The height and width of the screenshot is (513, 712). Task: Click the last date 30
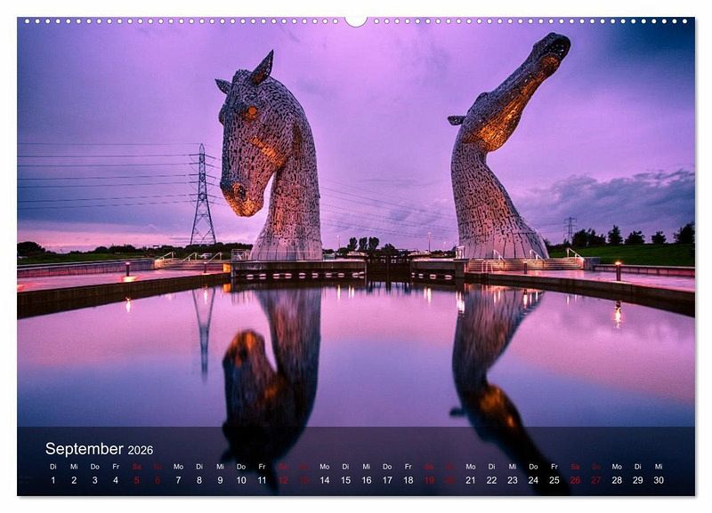[x=659, y=480]
